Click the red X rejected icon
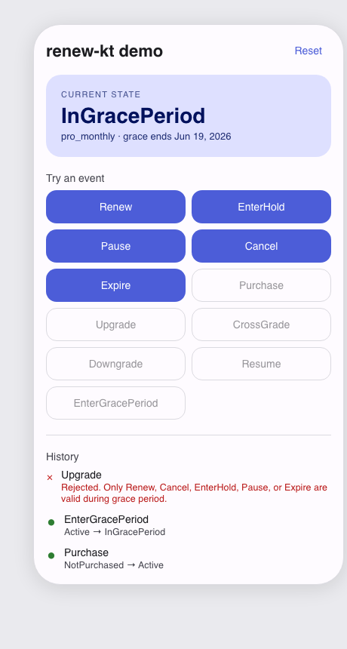The width and height of the screenshot is (347, 649). (x=50, y=478)
